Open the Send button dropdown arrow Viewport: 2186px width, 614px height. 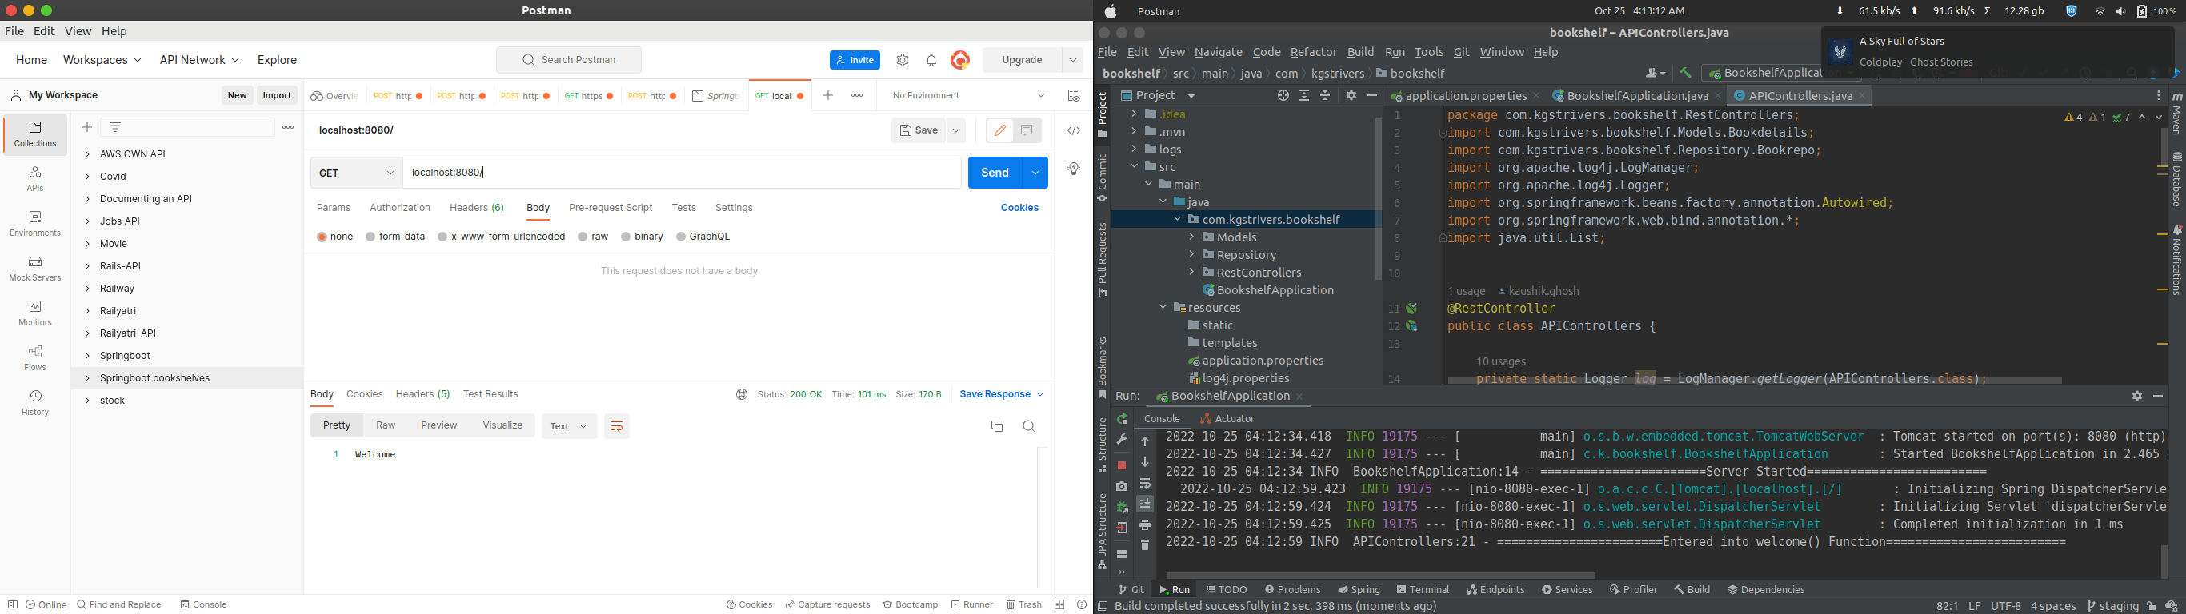click(1035, 173)
